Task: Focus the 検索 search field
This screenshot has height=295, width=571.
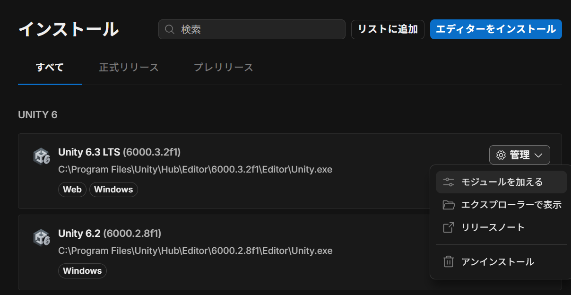Action: click(260, 29)
